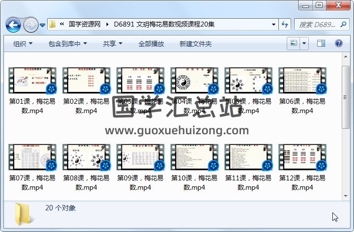Open address bar history dropdown arrow
Image resolution: width=354 pixels, height=232 pixels.
coord(273,24)
